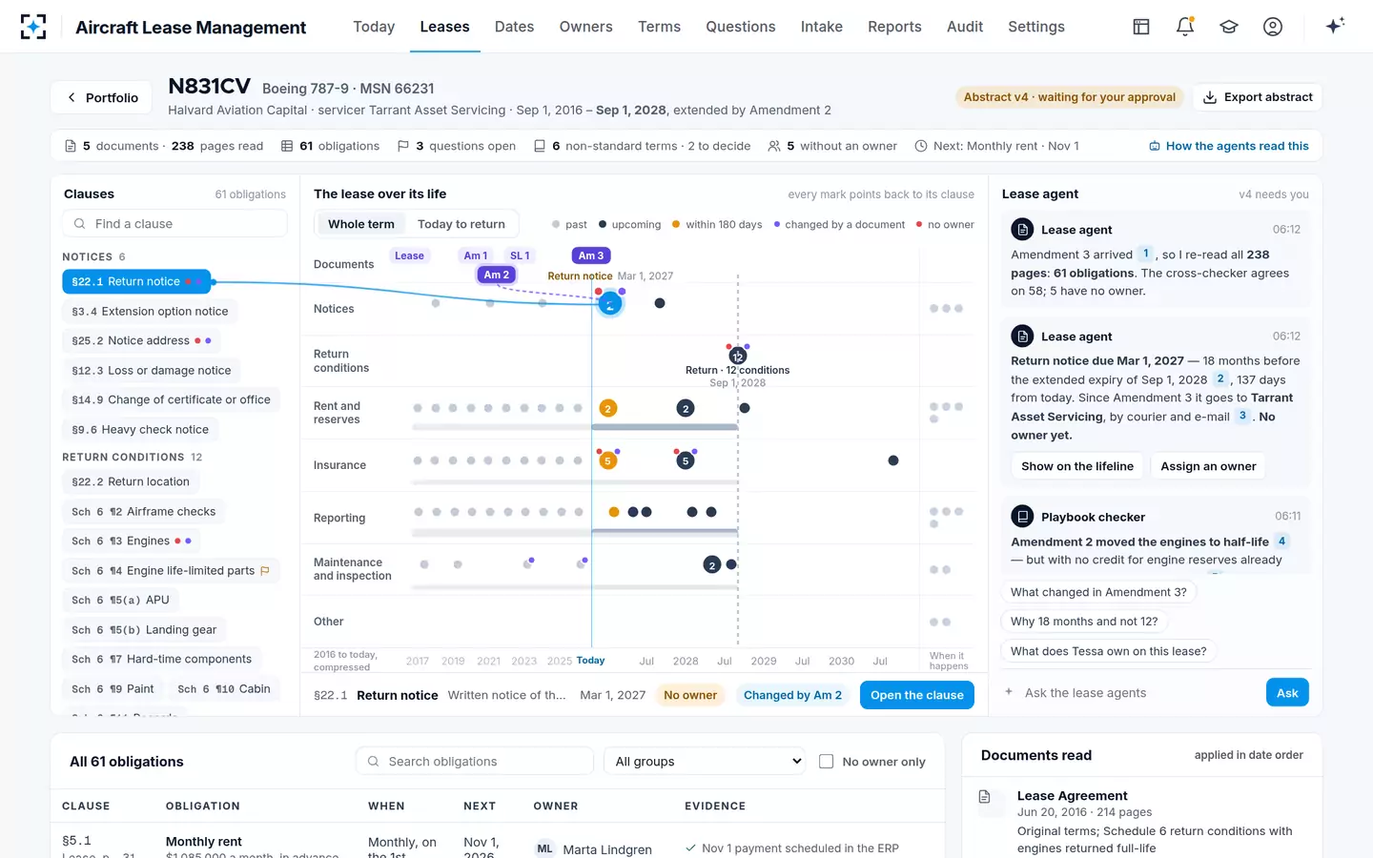Viewport: 1373px width, 858px height.
Task: Click How the agents read this link
Action: [1229, 146]
